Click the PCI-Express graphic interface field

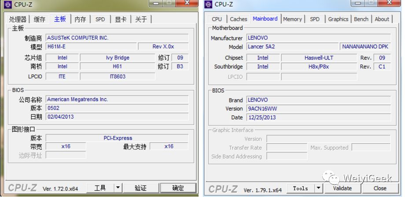117,138
